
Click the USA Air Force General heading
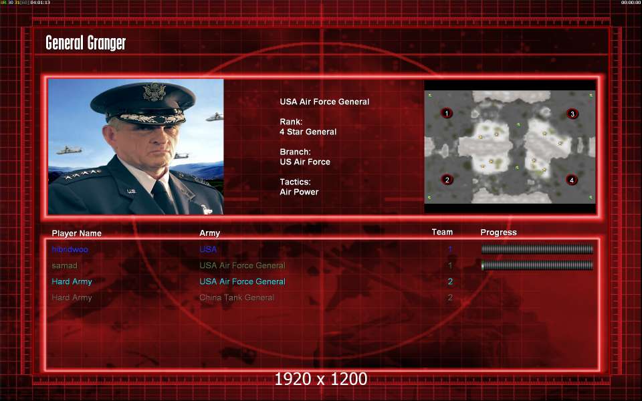324,102
